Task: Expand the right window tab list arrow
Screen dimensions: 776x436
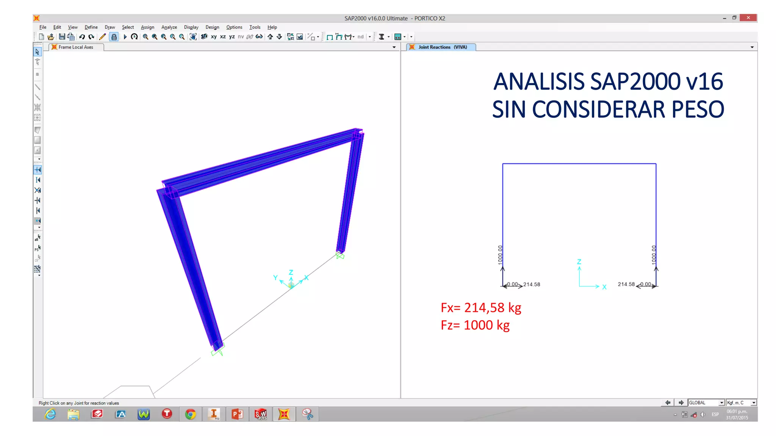Action: point(752,47)
